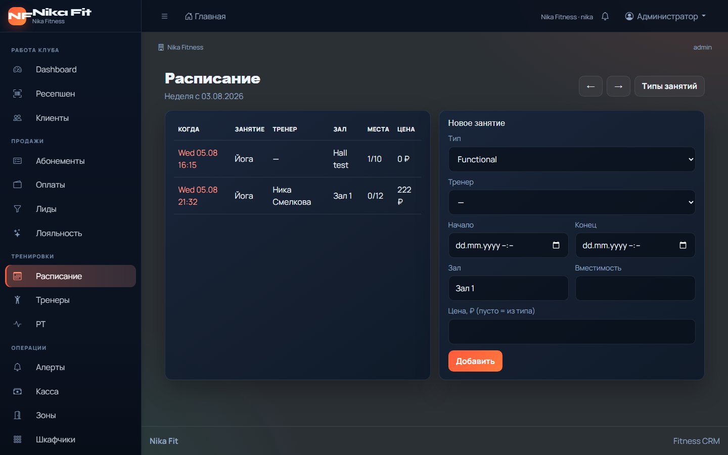The width and height of the screenshot is (728, 455).
Task: Click the Зал input with Зал 1
Action: [x=508, y=288]
